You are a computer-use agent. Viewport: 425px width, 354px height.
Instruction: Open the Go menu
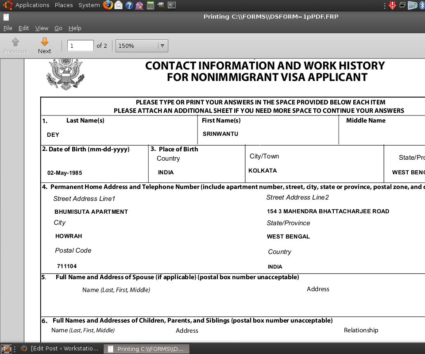pos(58,28)
